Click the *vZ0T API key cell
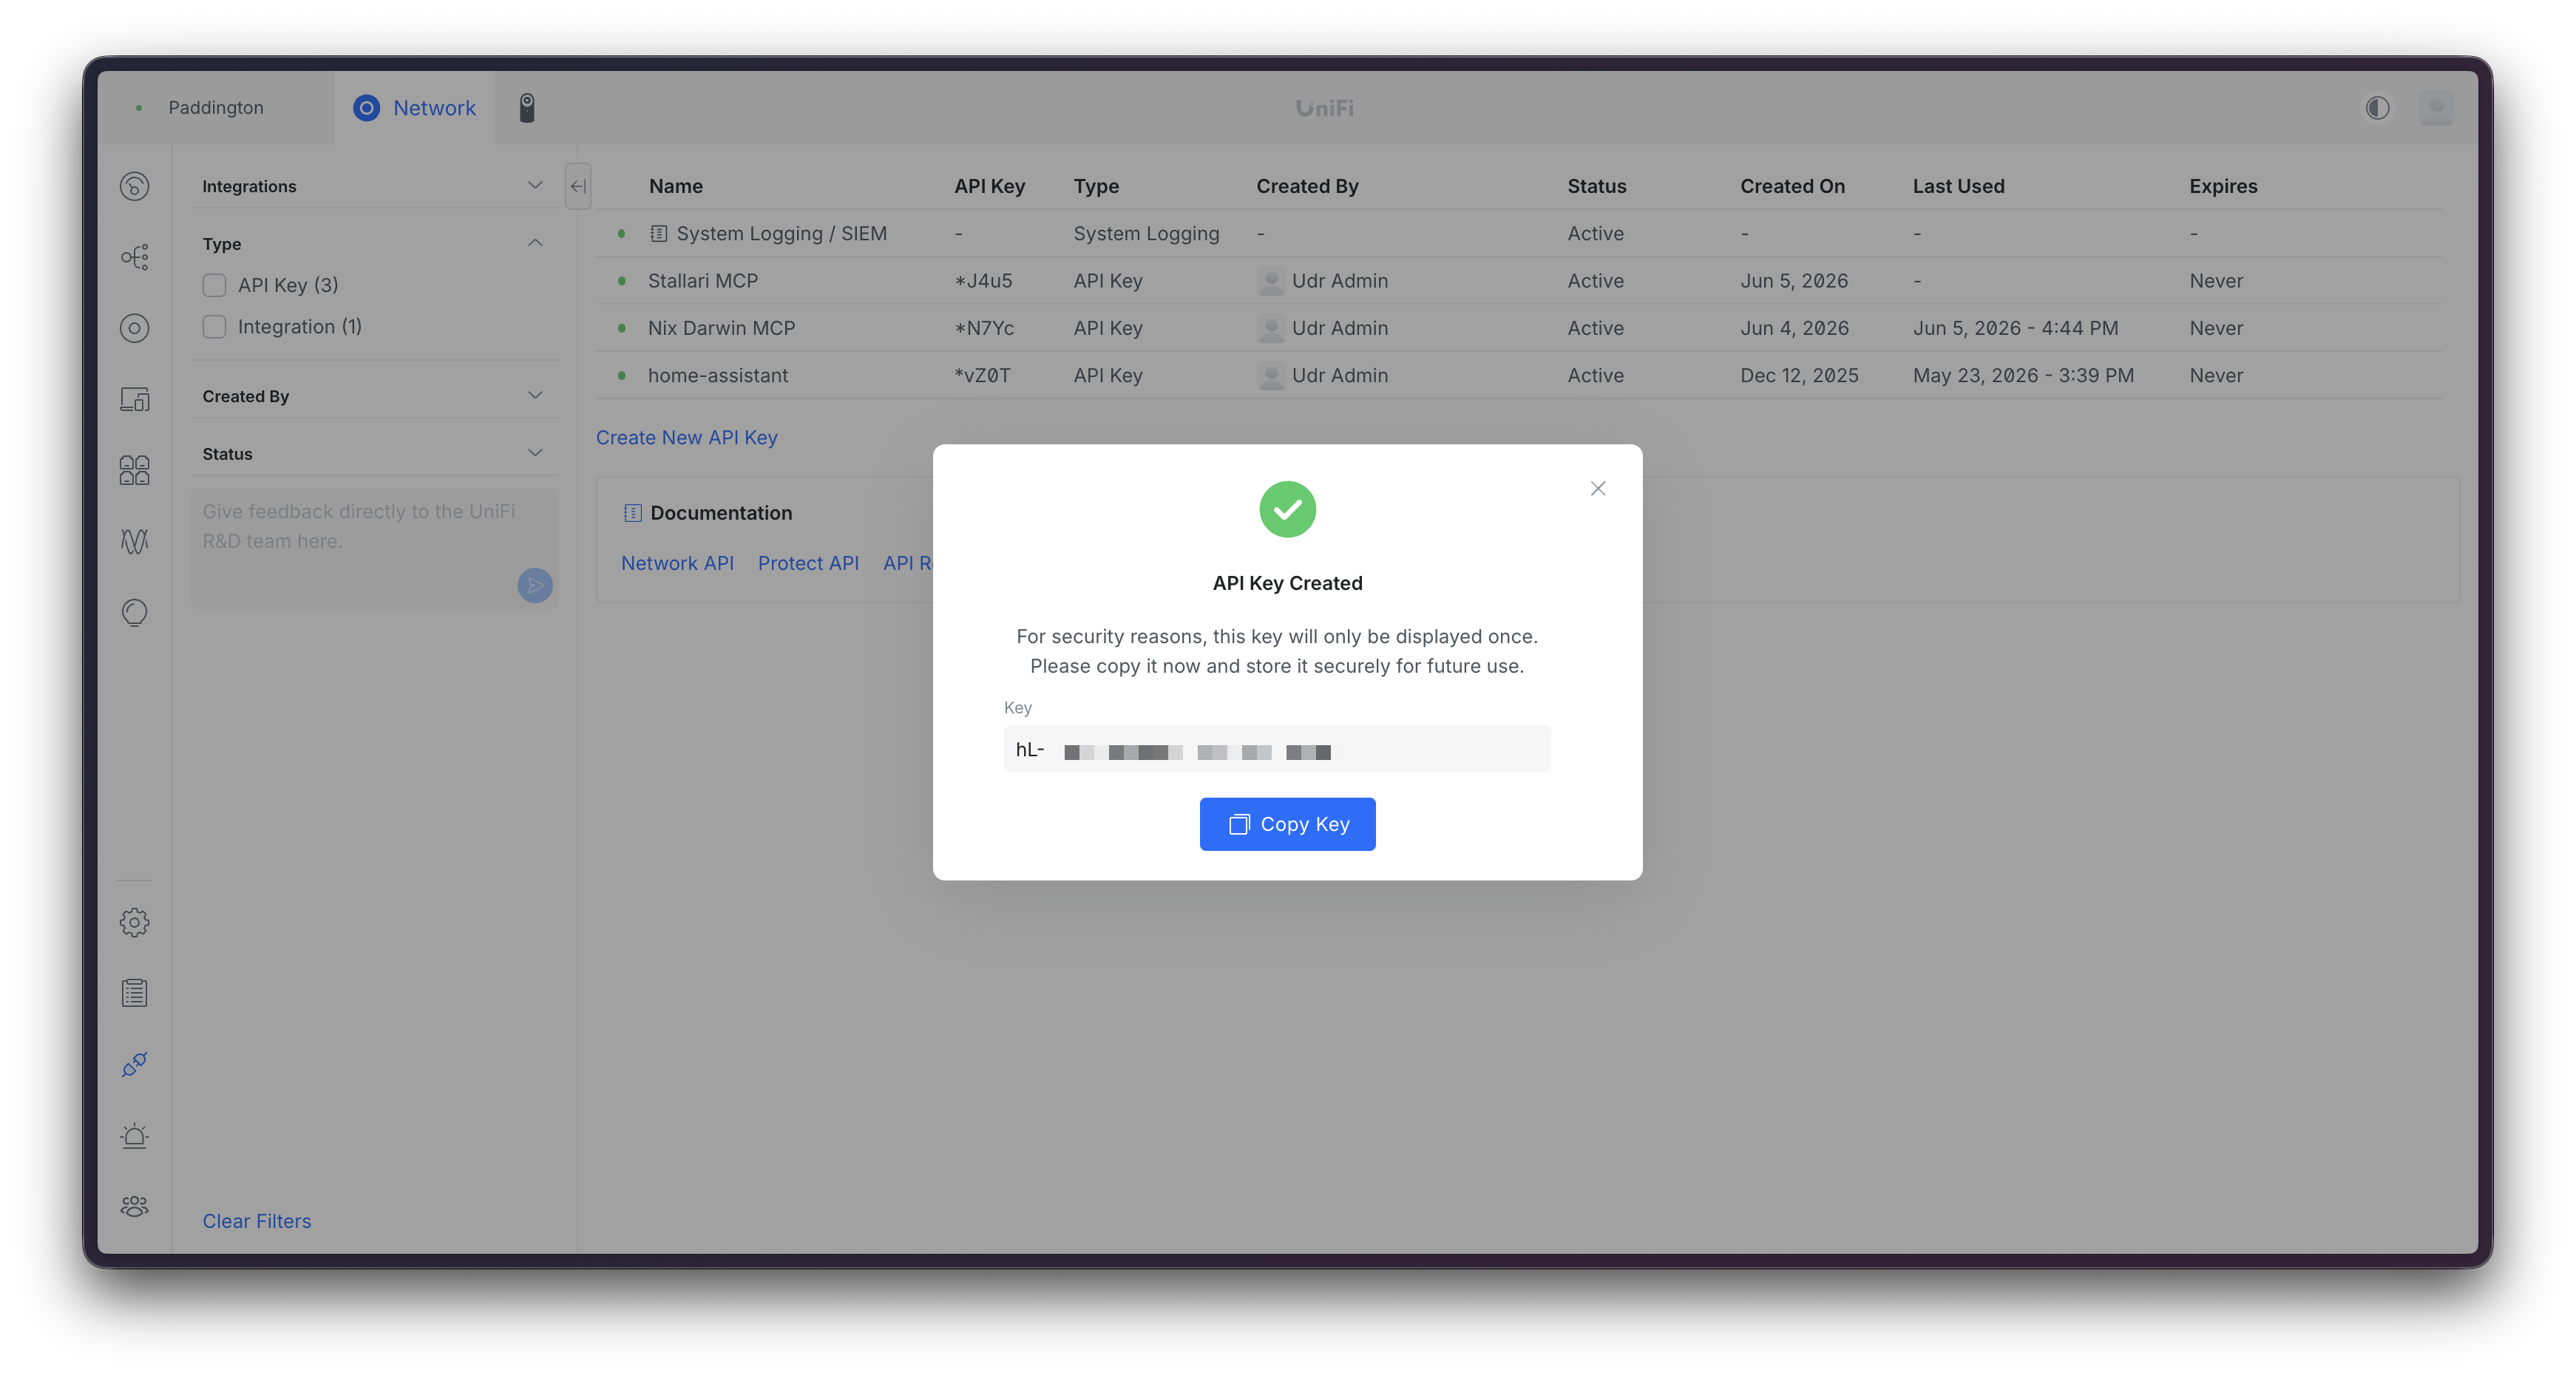 click(982, 375)
